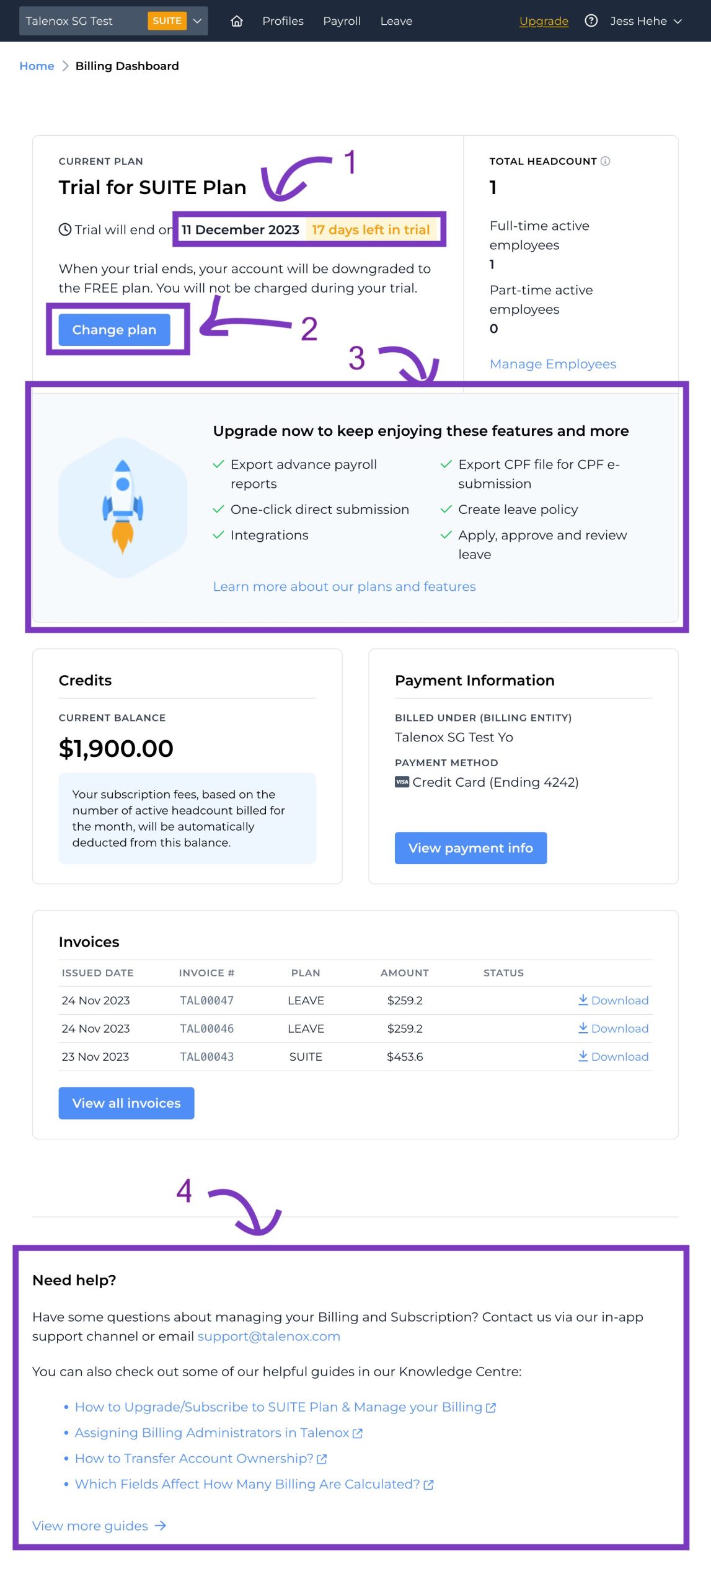711x1587 pixels.
Task: Click the download icon for invoice TAL00047
Action: click(583, 1000)
